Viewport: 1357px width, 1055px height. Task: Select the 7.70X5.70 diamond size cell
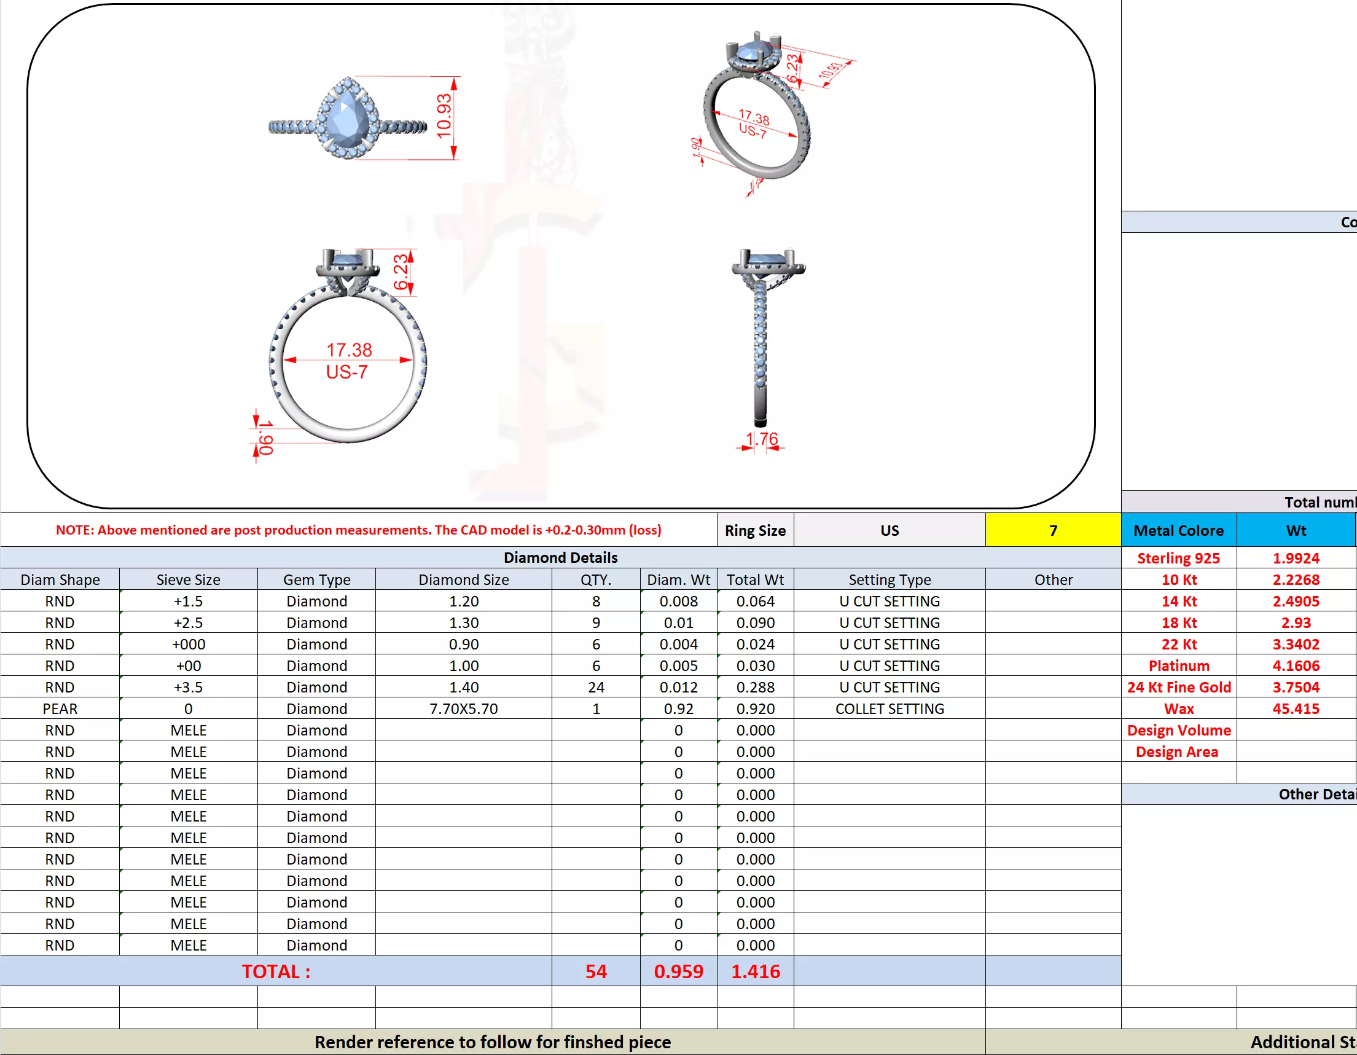464,708
